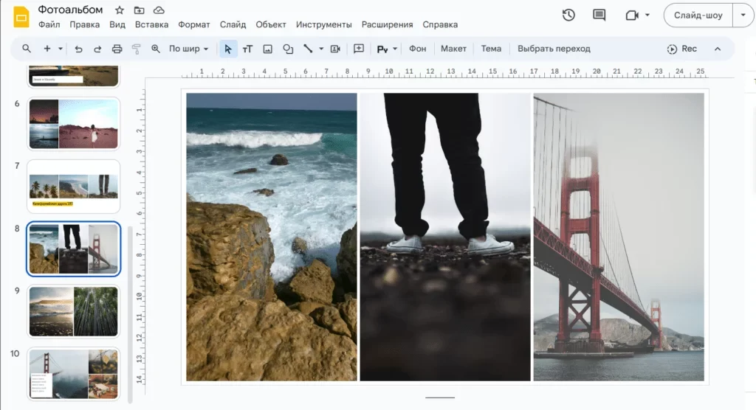Select slide 8 thumbnail
The width and height of the screenshot is (756, 410).
click(73, 249)
